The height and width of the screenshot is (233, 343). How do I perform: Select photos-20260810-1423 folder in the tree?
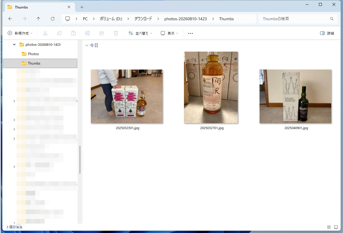[43, 45]
